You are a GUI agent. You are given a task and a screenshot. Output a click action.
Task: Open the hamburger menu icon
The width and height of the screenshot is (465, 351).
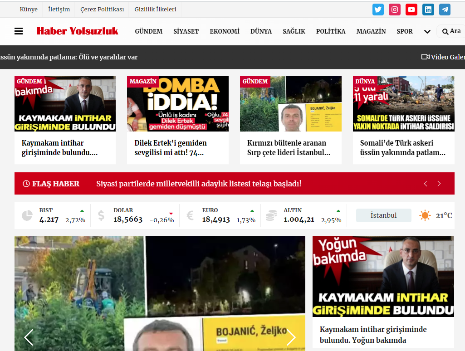[19, 31]
